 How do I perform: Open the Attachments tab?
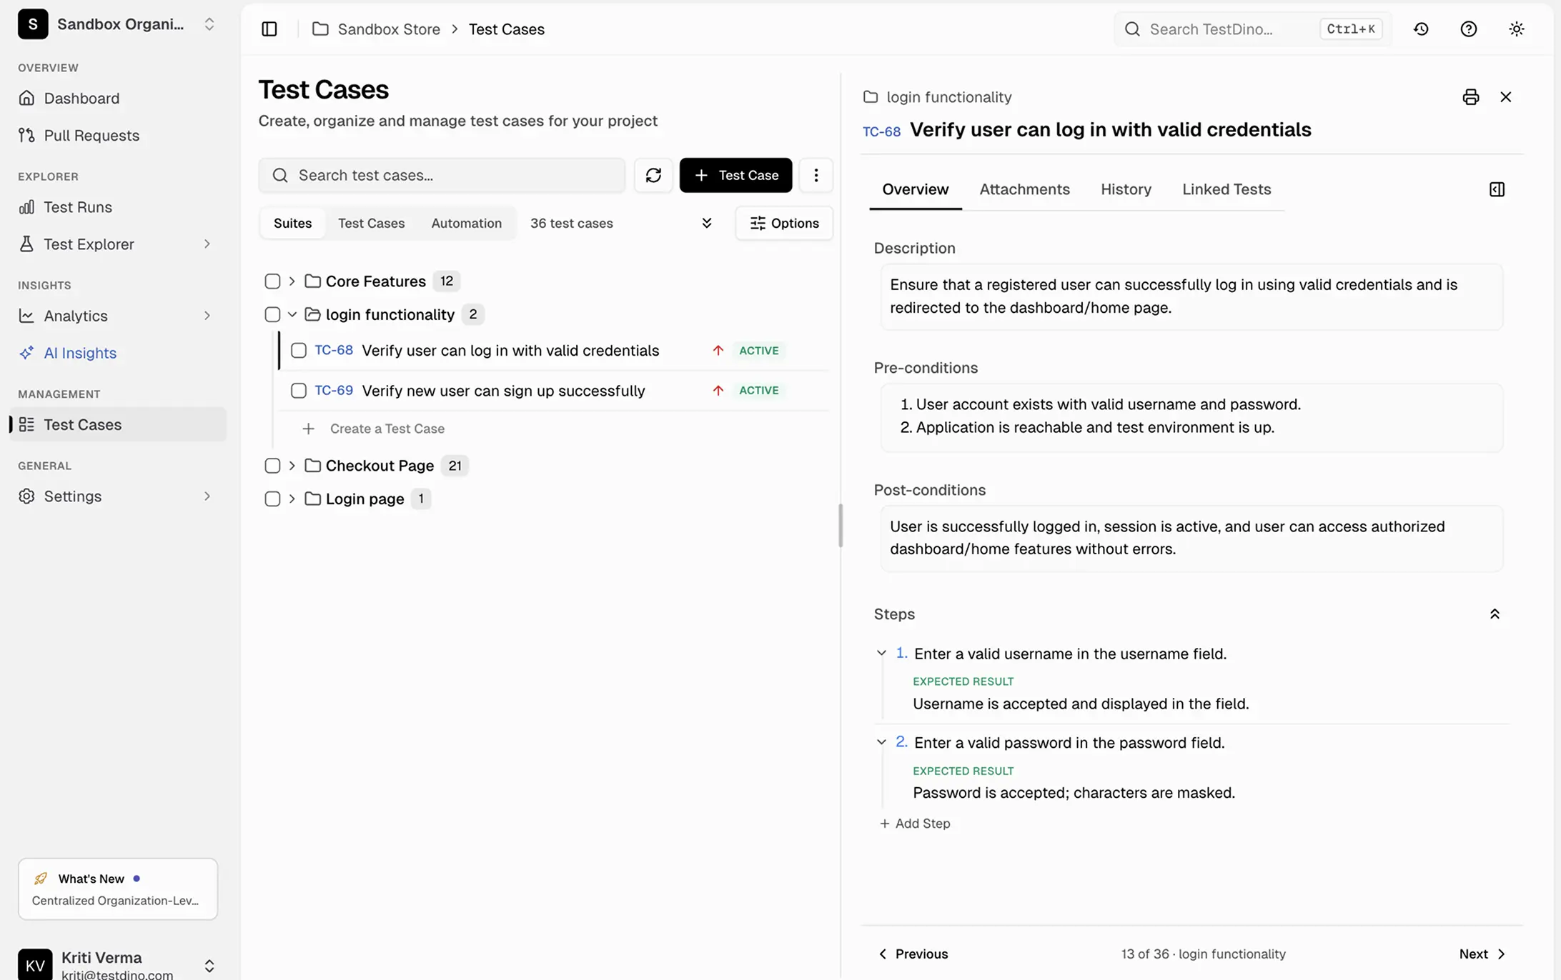tap(1024, 189)
